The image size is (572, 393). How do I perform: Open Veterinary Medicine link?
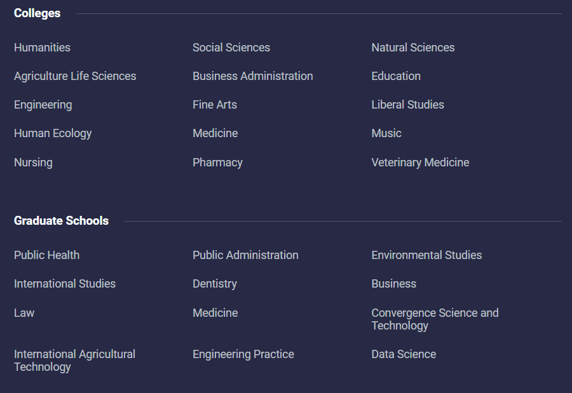click(420, 163)
